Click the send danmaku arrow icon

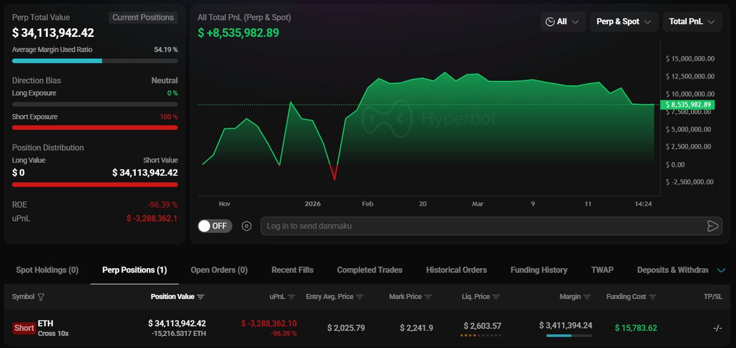(713, 226)
